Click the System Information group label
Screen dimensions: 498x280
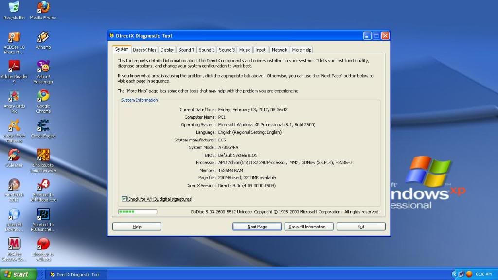(139, 100)
